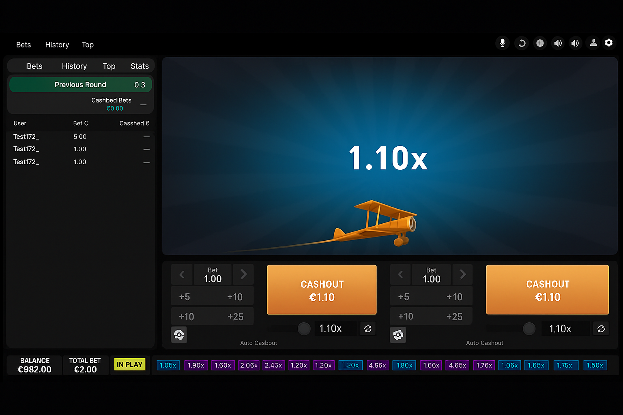Select the 1.05x result chip

coord(168,365)
